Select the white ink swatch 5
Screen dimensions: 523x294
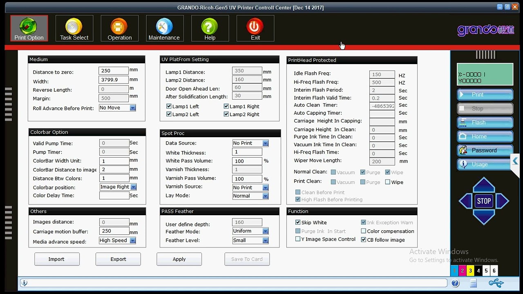coord(486,270)
